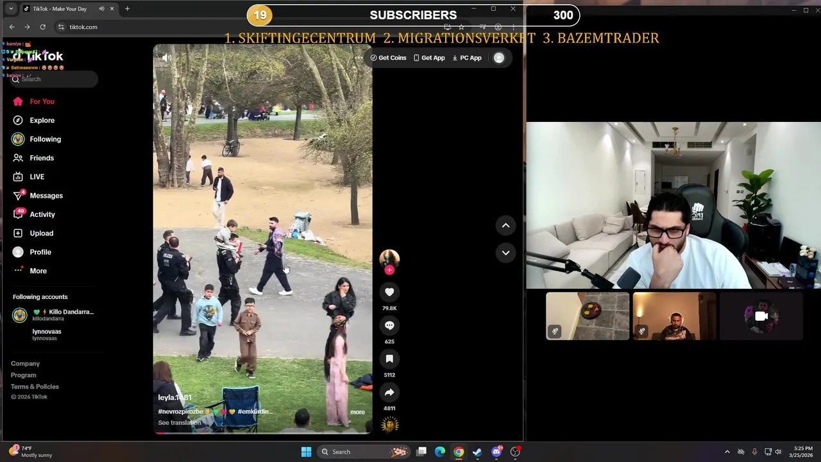Open Task View on the taskbar
Viewport: 821px width, 462px height.
pyautogui.click(x=421, y=452)
